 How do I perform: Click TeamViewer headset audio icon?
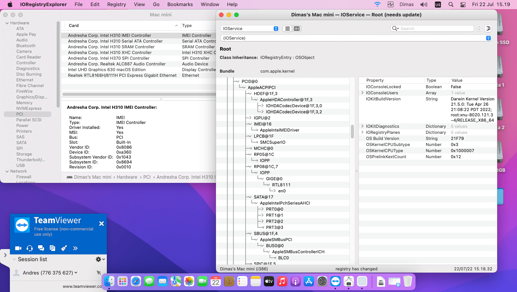[30, 248]
